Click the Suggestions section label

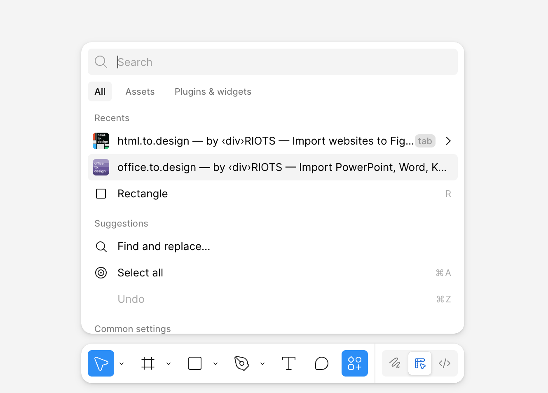coord(121,223)
